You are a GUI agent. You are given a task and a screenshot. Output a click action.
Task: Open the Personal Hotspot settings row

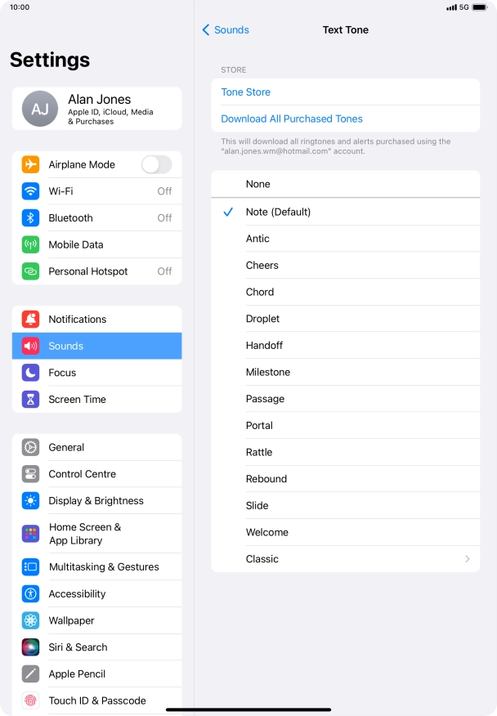[x=96, y=271]
